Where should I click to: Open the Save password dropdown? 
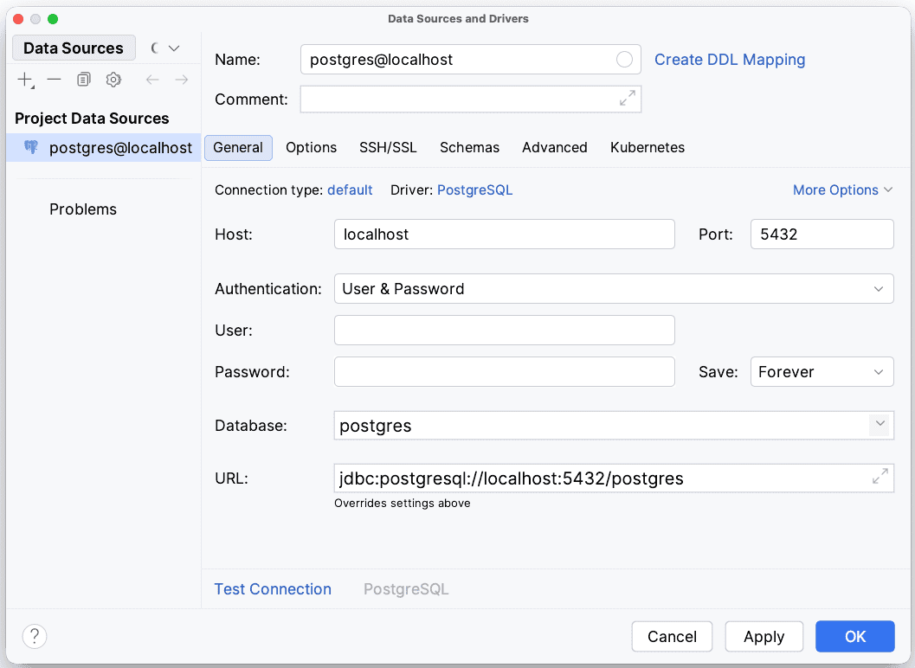pyautogui.click(x=821, y=372)
